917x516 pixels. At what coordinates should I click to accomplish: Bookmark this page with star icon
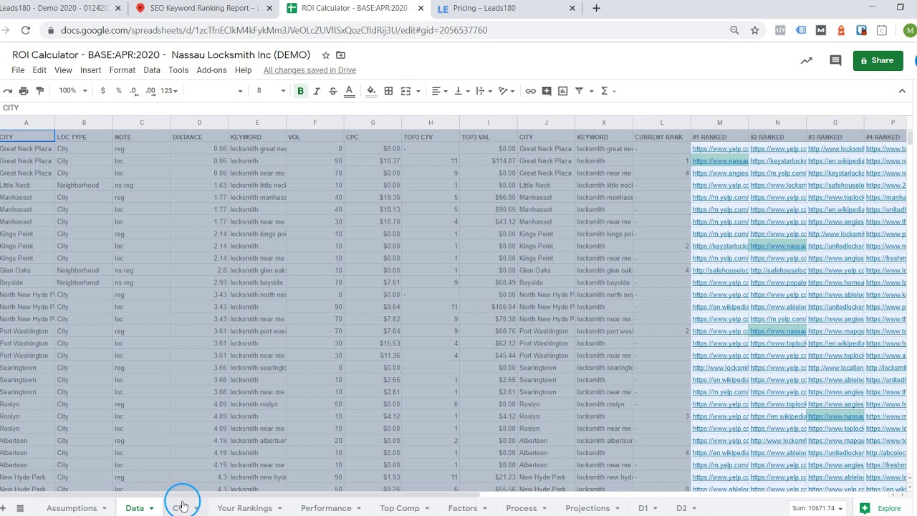[x=754, y=30]
